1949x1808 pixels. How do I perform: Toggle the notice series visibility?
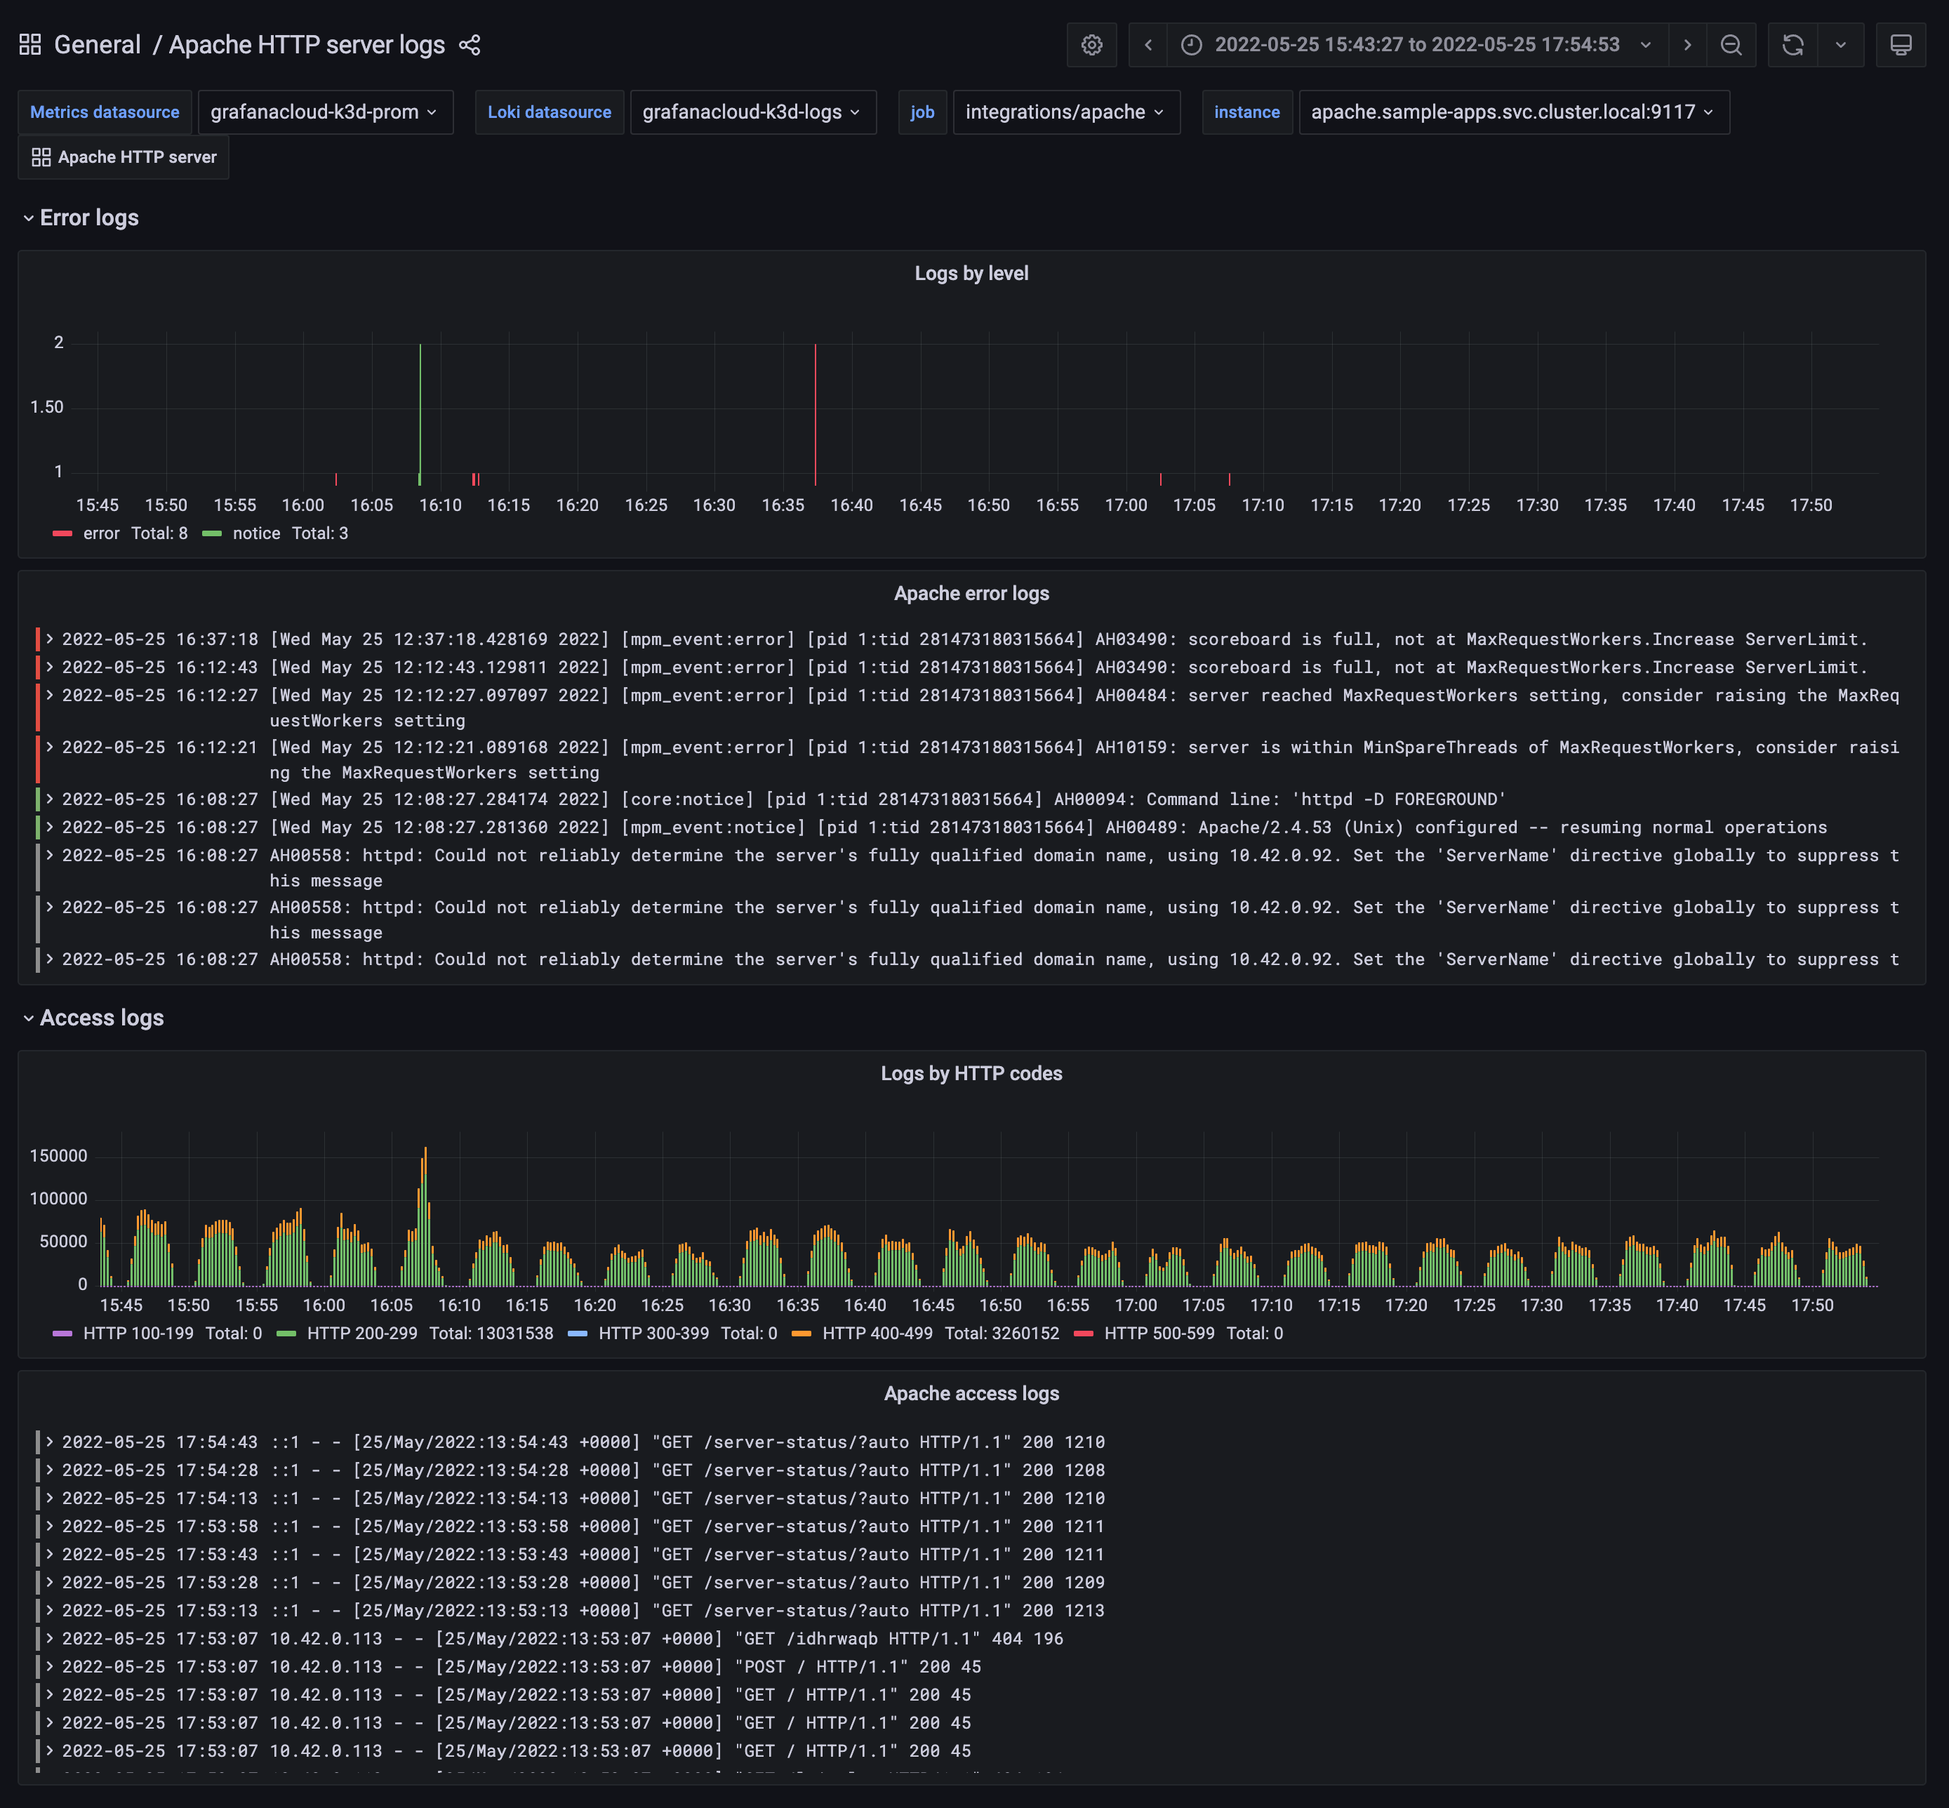pyautogui.click(x=258, y=533)
